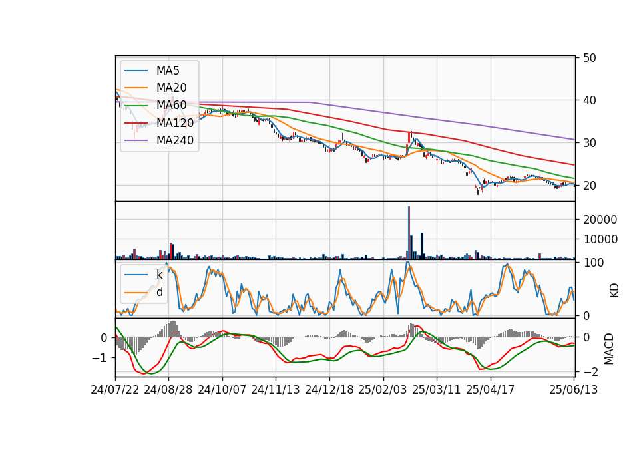Viewport: 639px width, 459px height.
Task: Click the 25/04/17 date label
Action: (491, 390)
